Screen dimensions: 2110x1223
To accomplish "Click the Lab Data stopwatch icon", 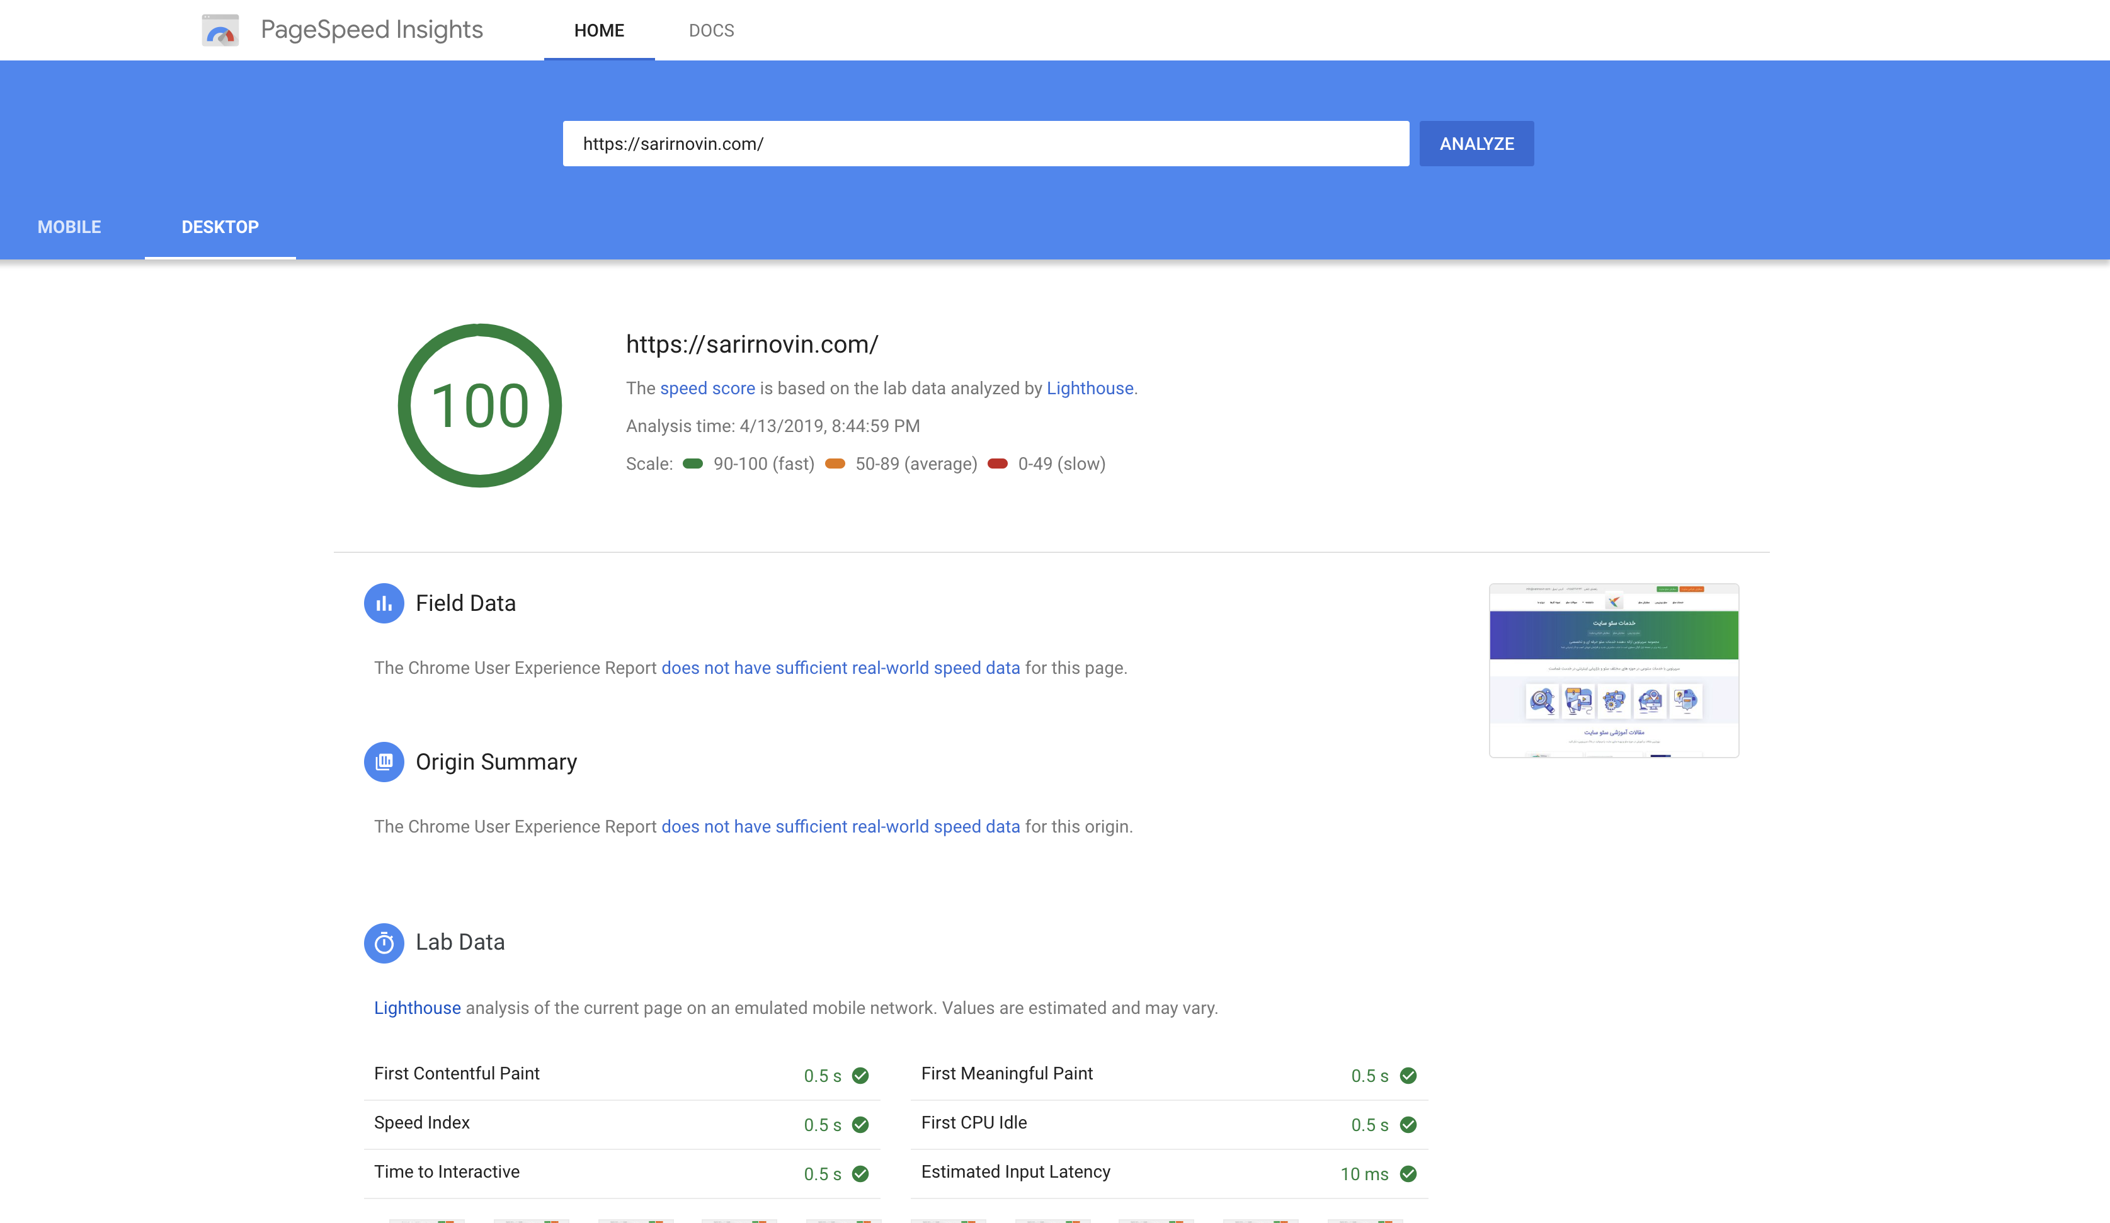I will click(x=384, y=943).
